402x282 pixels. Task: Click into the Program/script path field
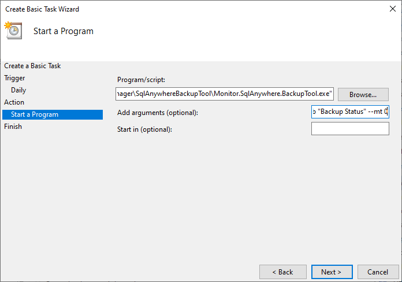click(x=224, y=94)
